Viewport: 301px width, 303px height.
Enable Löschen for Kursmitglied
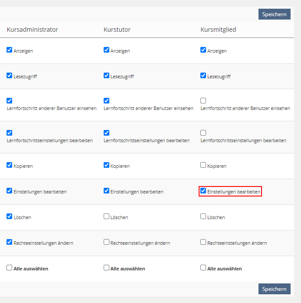click(x=203, y=216)
